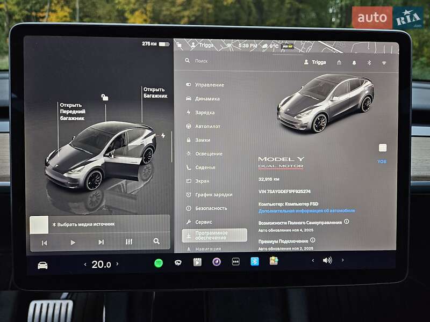Increase cabin temperature with right arrow
This screenshot has height=322, width=430.
[x=118, y=264]
